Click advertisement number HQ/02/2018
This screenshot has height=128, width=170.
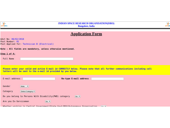click(x=18, y=39)
